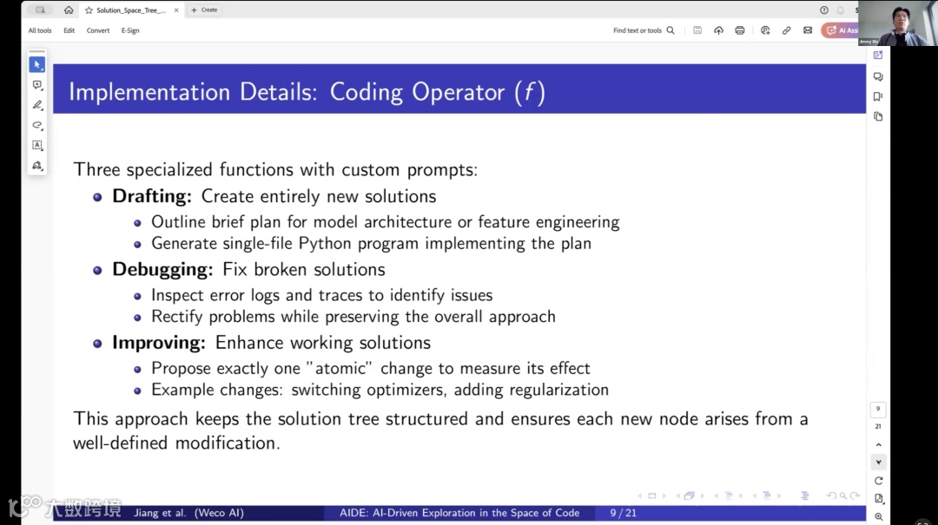
Task: Click the 9 / 21 slide counter
Action: coord(624,513)
